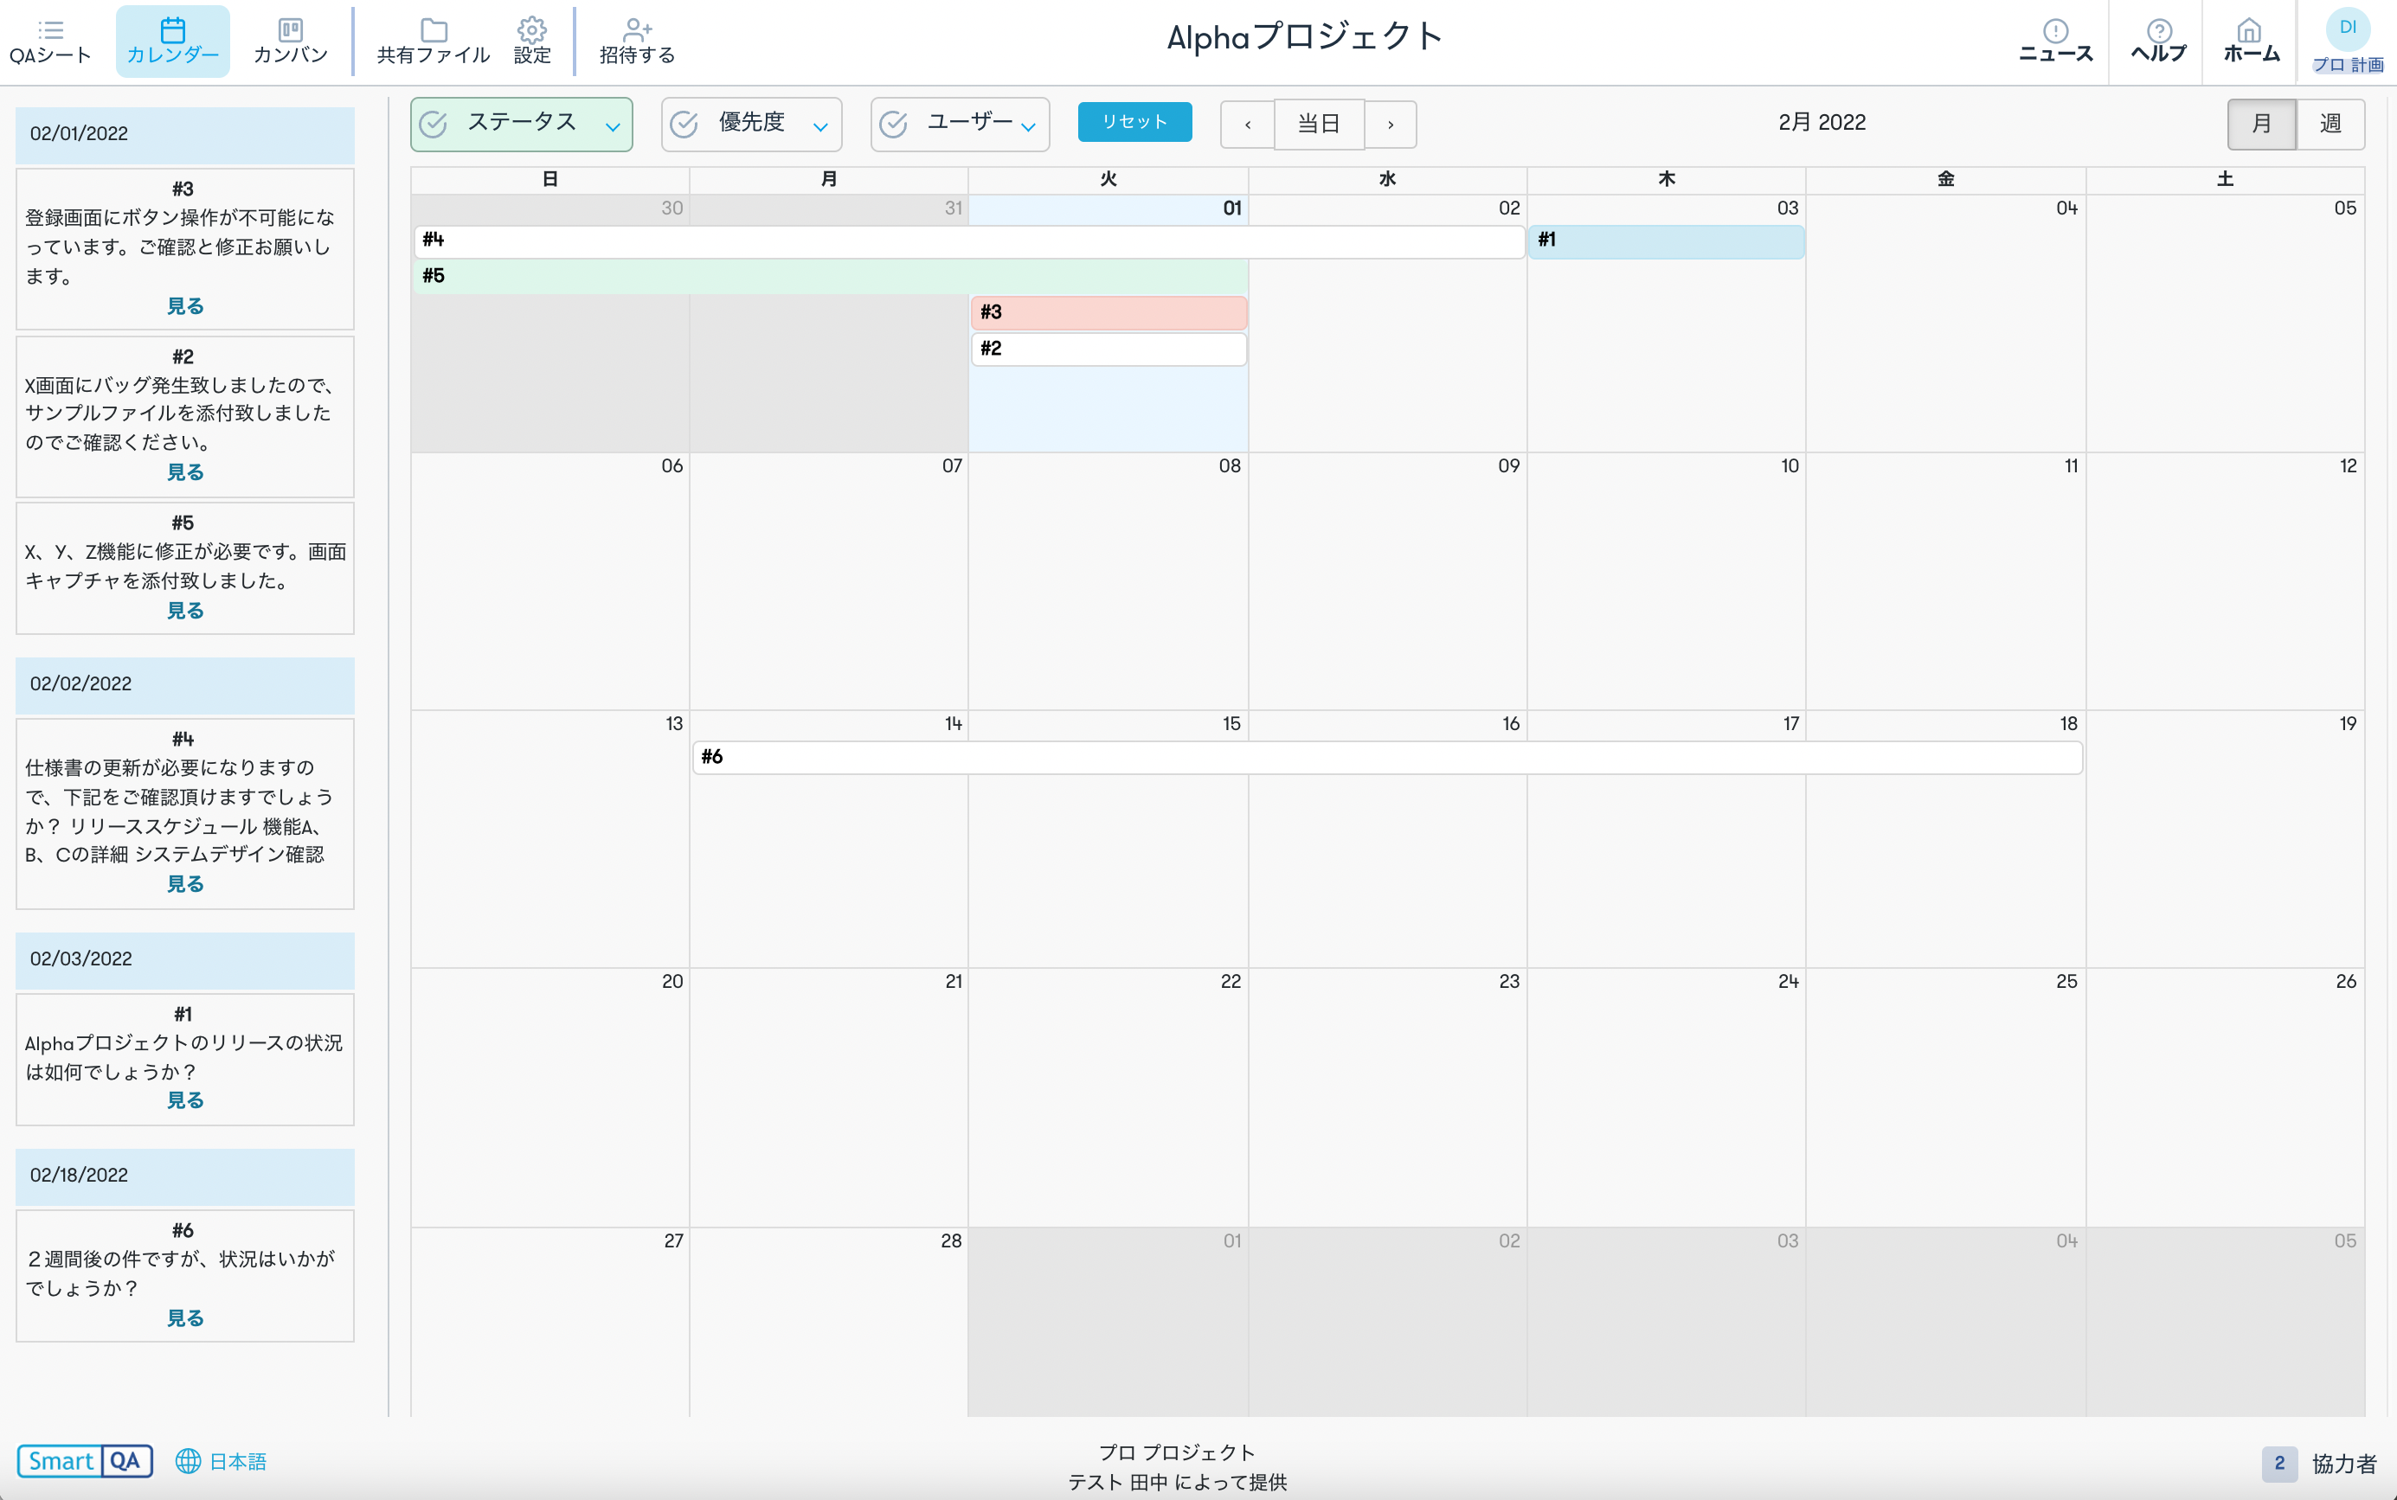Switch to 週 week view
The width and height of the screenshot is (2397, 1500).
[2330, 124]
